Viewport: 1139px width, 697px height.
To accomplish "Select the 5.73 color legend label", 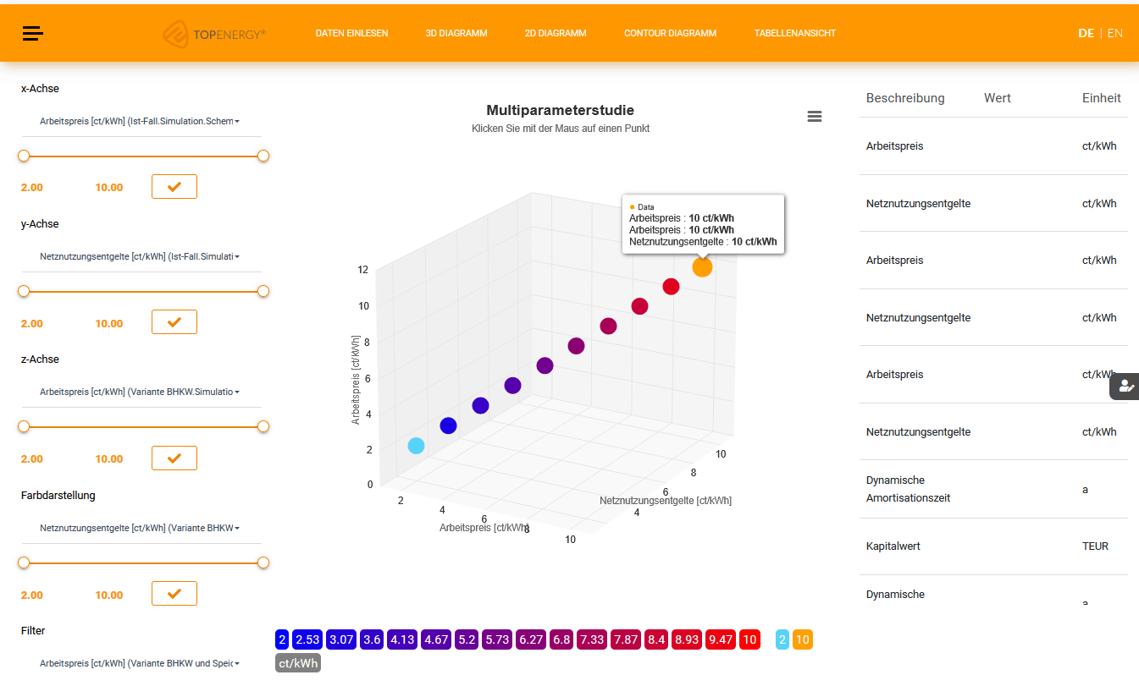I will click(x=497, y=639).
